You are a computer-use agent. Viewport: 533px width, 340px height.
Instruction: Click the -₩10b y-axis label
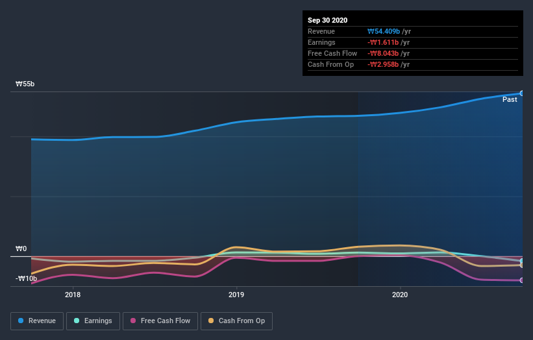click(26, 278)
